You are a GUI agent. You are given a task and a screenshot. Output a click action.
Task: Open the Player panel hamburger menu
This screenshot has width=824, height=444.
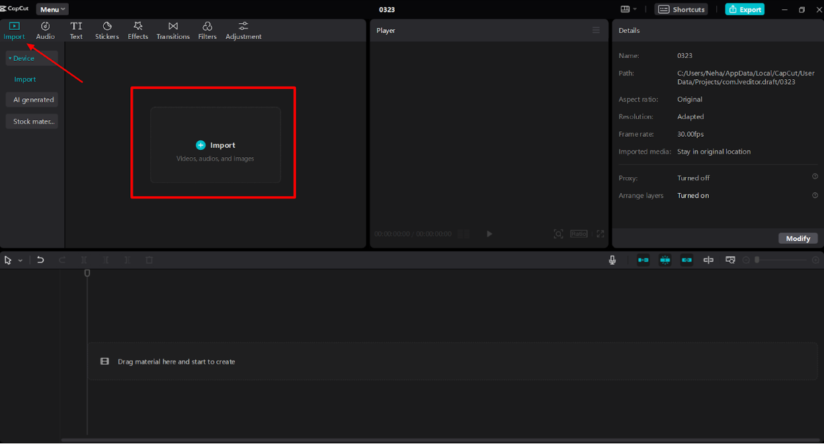(x=596, y=30)
